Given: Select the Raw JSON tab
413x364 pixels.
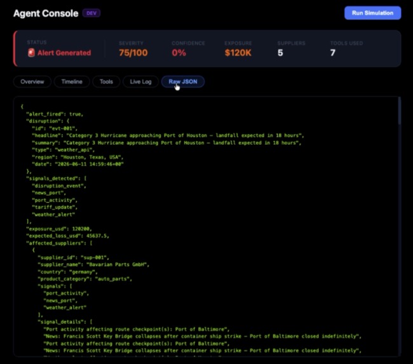Looking at the screenshot, I should pyautogui.click(x=183, y=82).
